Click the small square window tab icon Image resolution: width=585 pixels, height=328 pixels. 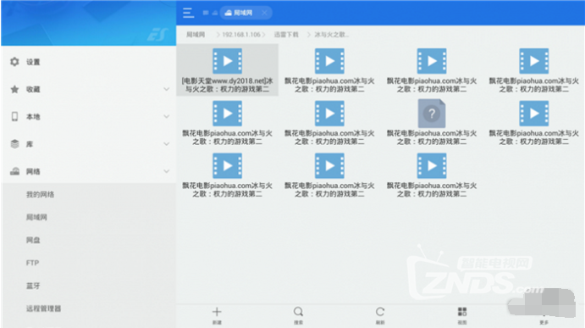point(206,13)
